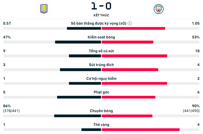Select the Sút trúng đích stat label

(x=101, y=65)
